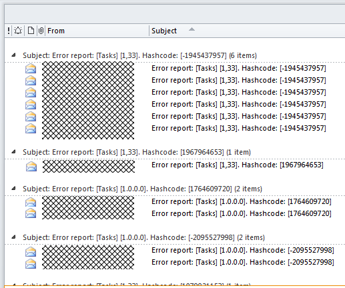345x288 pixels.
Task: Collapse the Hashcode -1945437957 group
Action: [14, 55]
